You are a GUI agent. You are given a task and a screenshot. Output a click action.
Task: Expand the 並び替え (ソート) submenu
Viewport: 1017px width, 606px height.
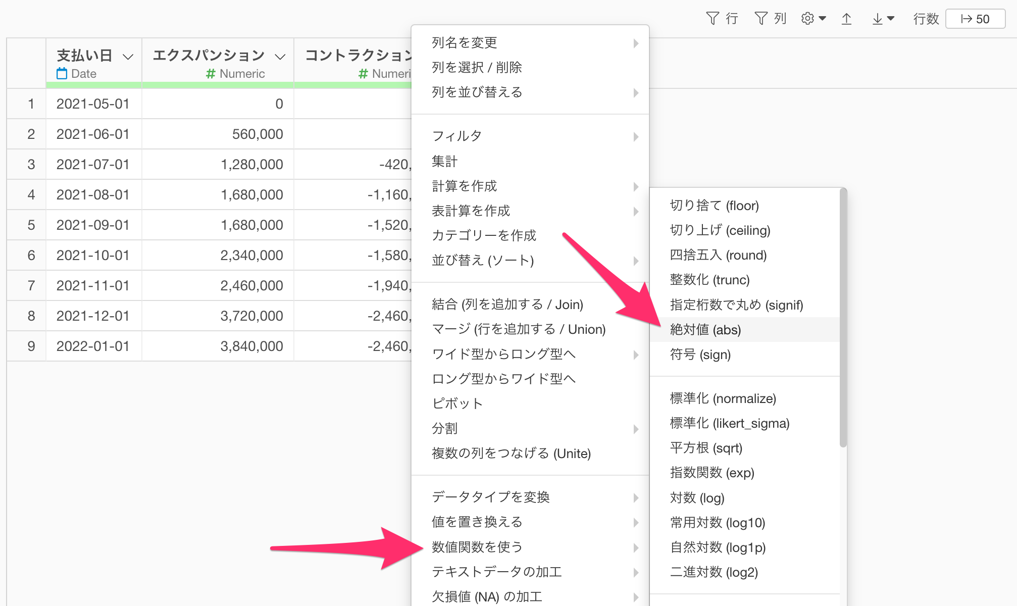click(x=530, y=260)
